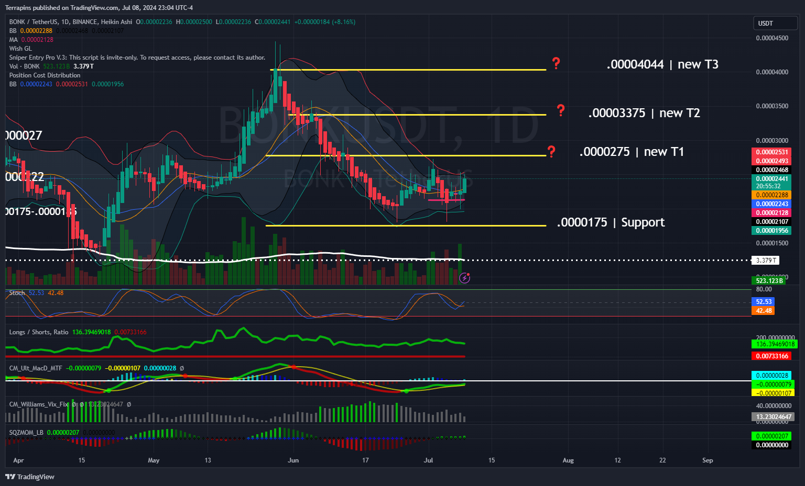Click the Jun label on time axis
The width and height of the screenshot is (805, 486).
293,460
